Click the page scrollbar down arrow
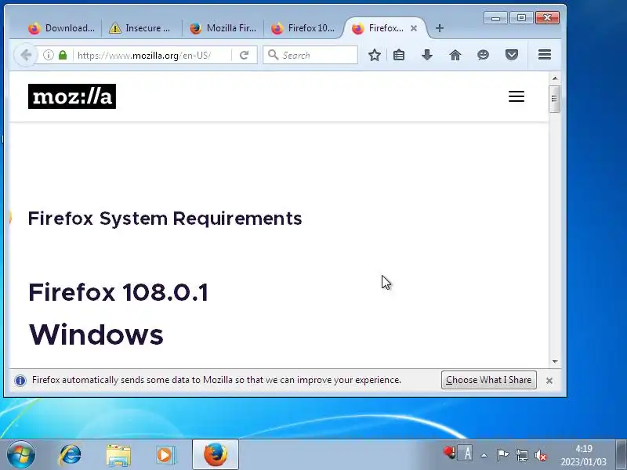The height and width of the screenshot is (470, 627). click(555, 361)
